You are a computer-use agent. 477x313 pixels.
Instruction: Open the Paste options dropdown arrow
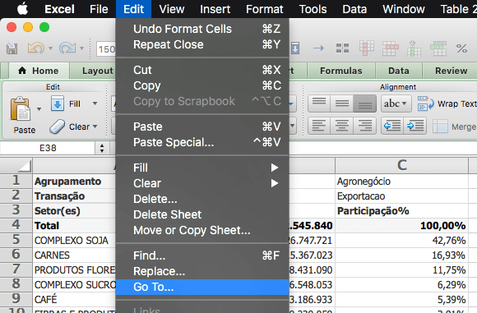click(39, 108)
